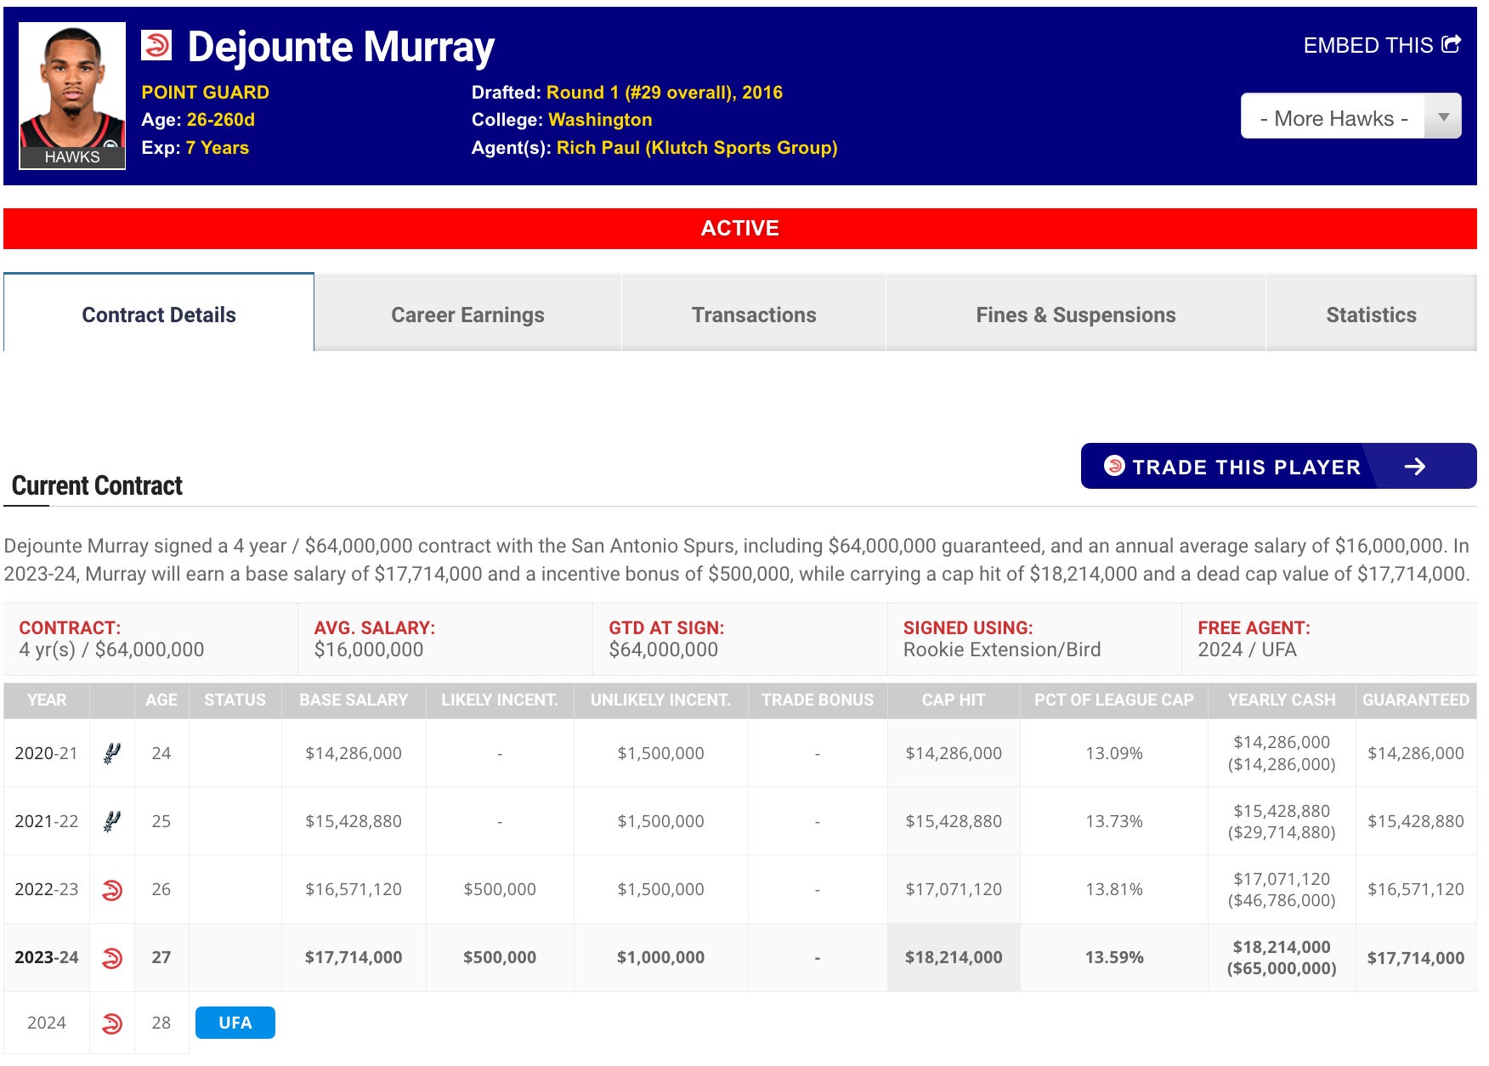Open Dejounte Murray's player headshot
The width and height of the screenshot is (1489, 1066).
[72, 95]
